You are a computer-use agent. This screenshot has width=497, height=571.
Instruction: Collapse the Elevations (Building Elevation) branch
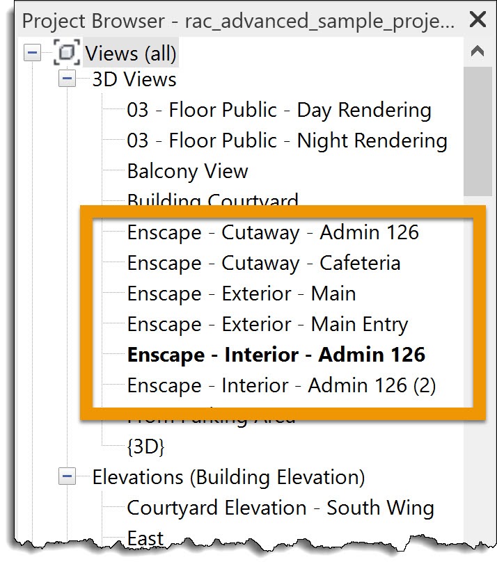(x=67, y=477)
